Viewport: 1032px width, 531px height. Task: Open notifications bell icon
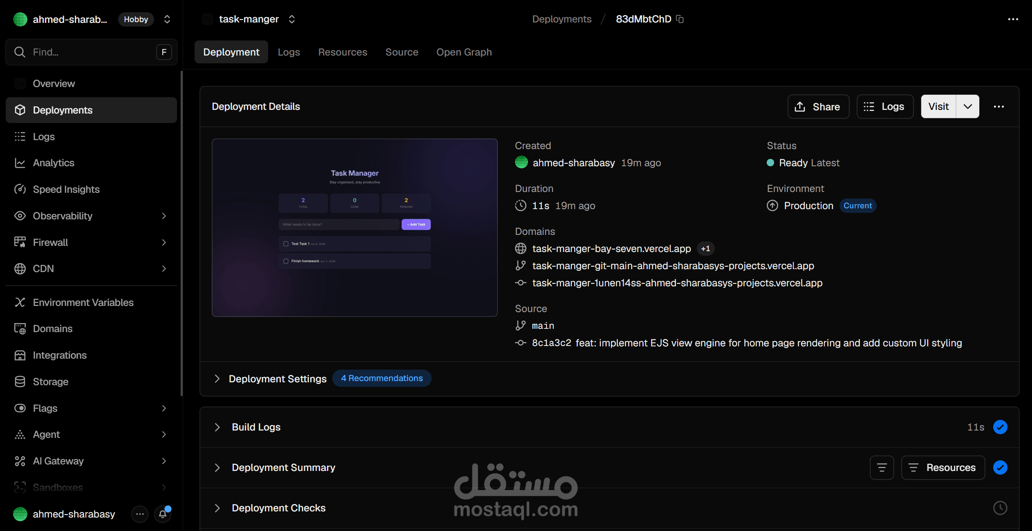163,514
